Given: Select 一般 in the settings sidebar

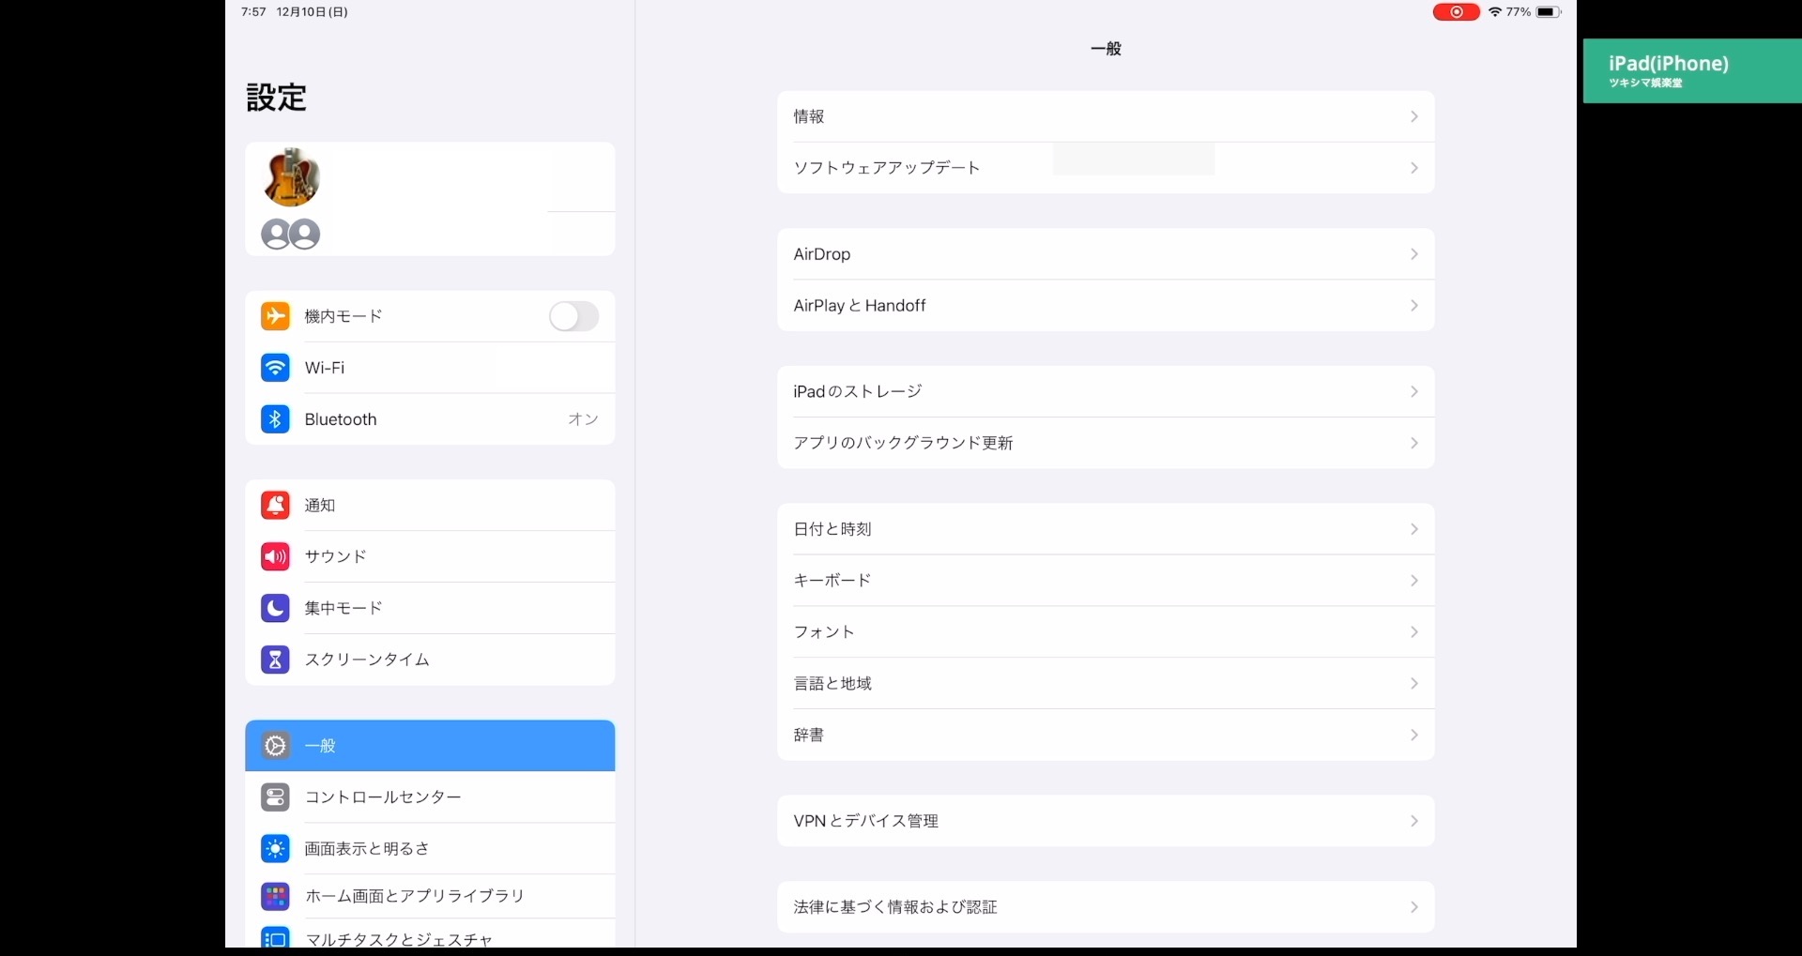Looking at the screenshot, I should [x=430, y=746].
